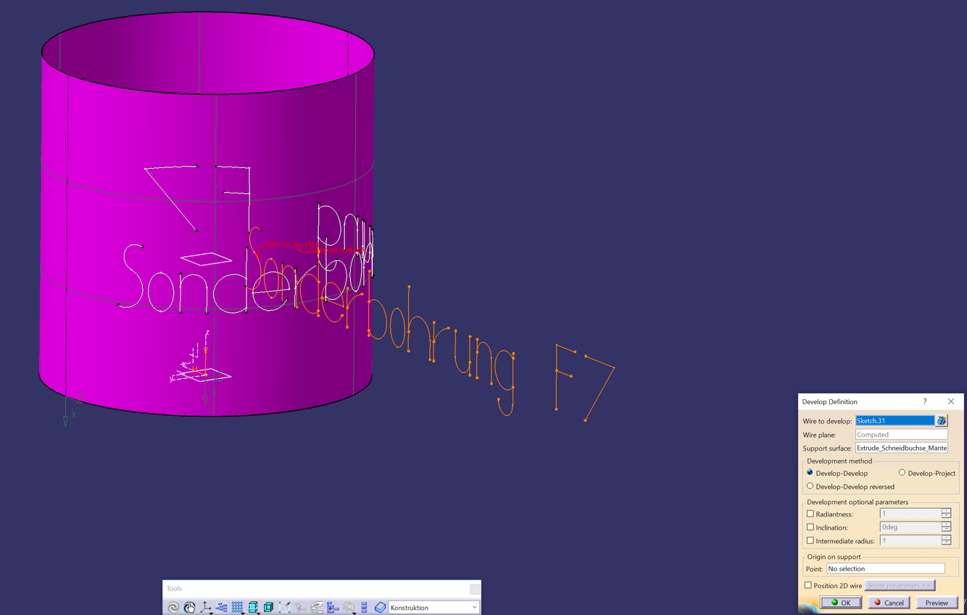Click the Development optional parameters label
Screen dimensions: 967x615
858,502
